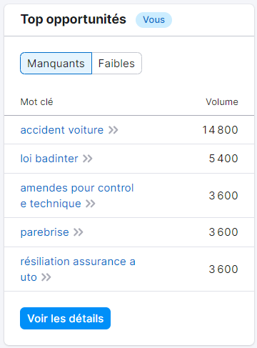
Task: Click the double-chevron beside loi badinter
Action: coord(88,159)
